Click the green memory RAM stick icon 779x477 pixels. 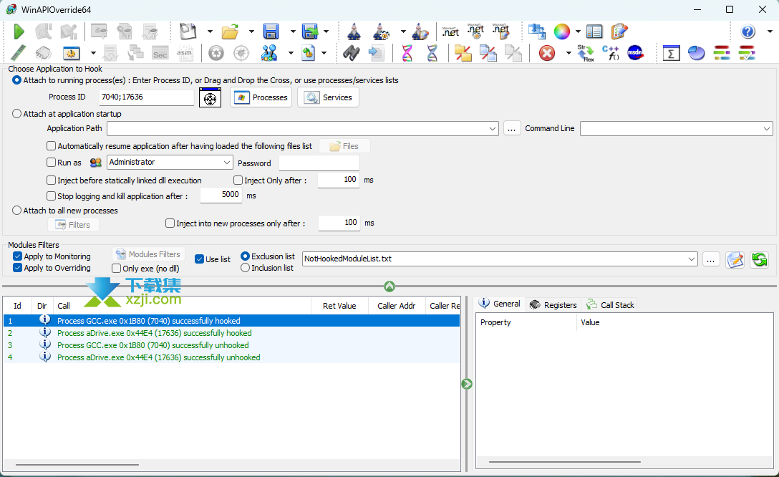tap(19, 53)
